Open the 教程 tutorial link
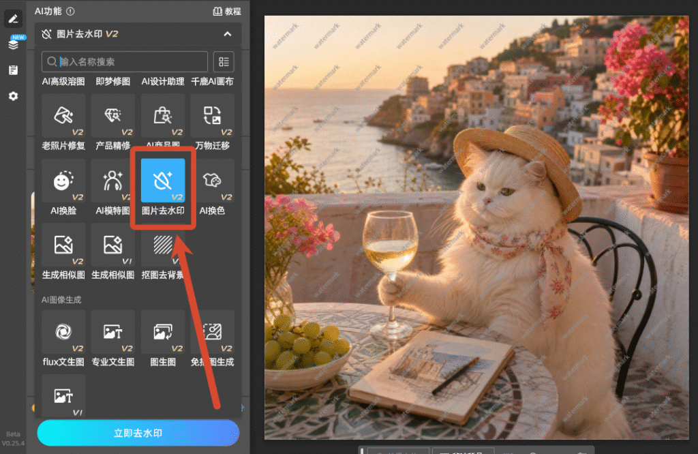The image size is (698, 454). (x=227, y=12)
